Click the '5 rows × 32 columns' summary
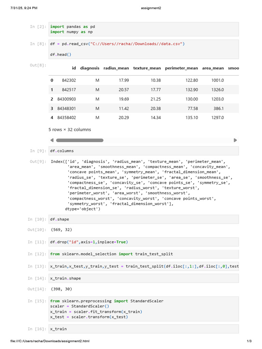The width and height of the screenshot is (262, 349). click(x=70, y=130)
